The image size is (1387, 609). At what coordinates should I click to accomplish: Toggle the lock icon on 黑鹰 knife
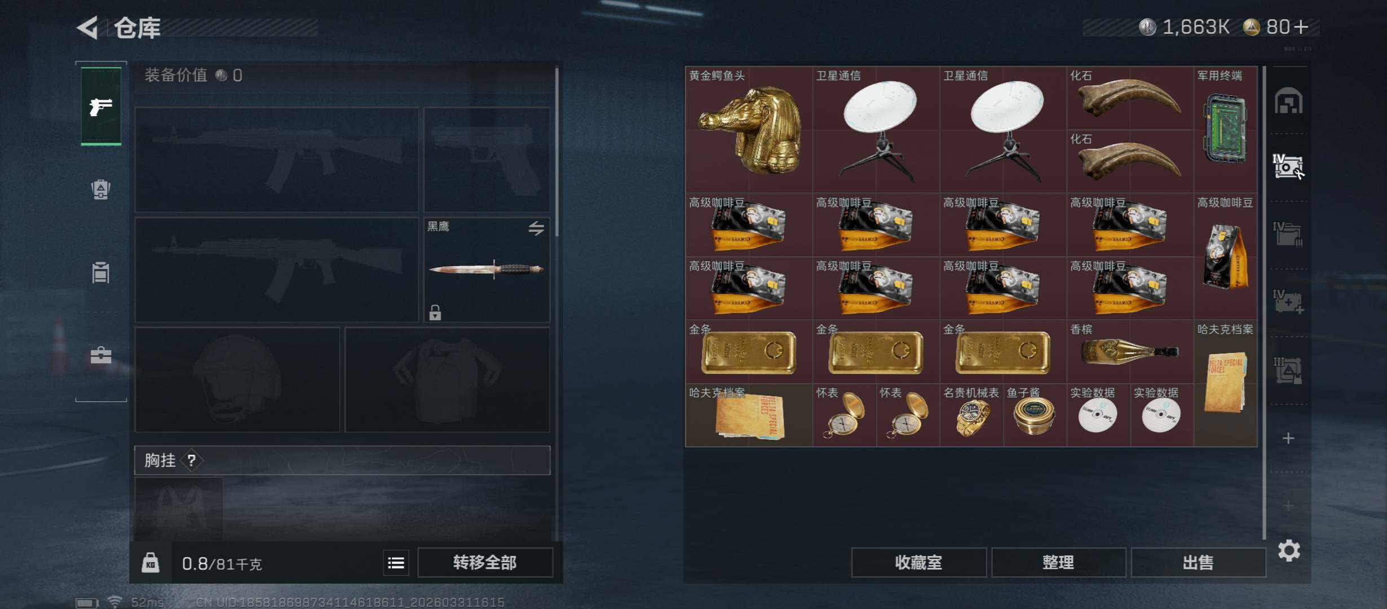pyautogui.click(x=435, y=312)
